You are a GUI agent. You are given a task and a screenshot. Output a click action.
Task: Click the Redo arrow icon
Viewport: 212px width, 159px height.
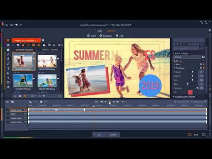coord(21,25)
